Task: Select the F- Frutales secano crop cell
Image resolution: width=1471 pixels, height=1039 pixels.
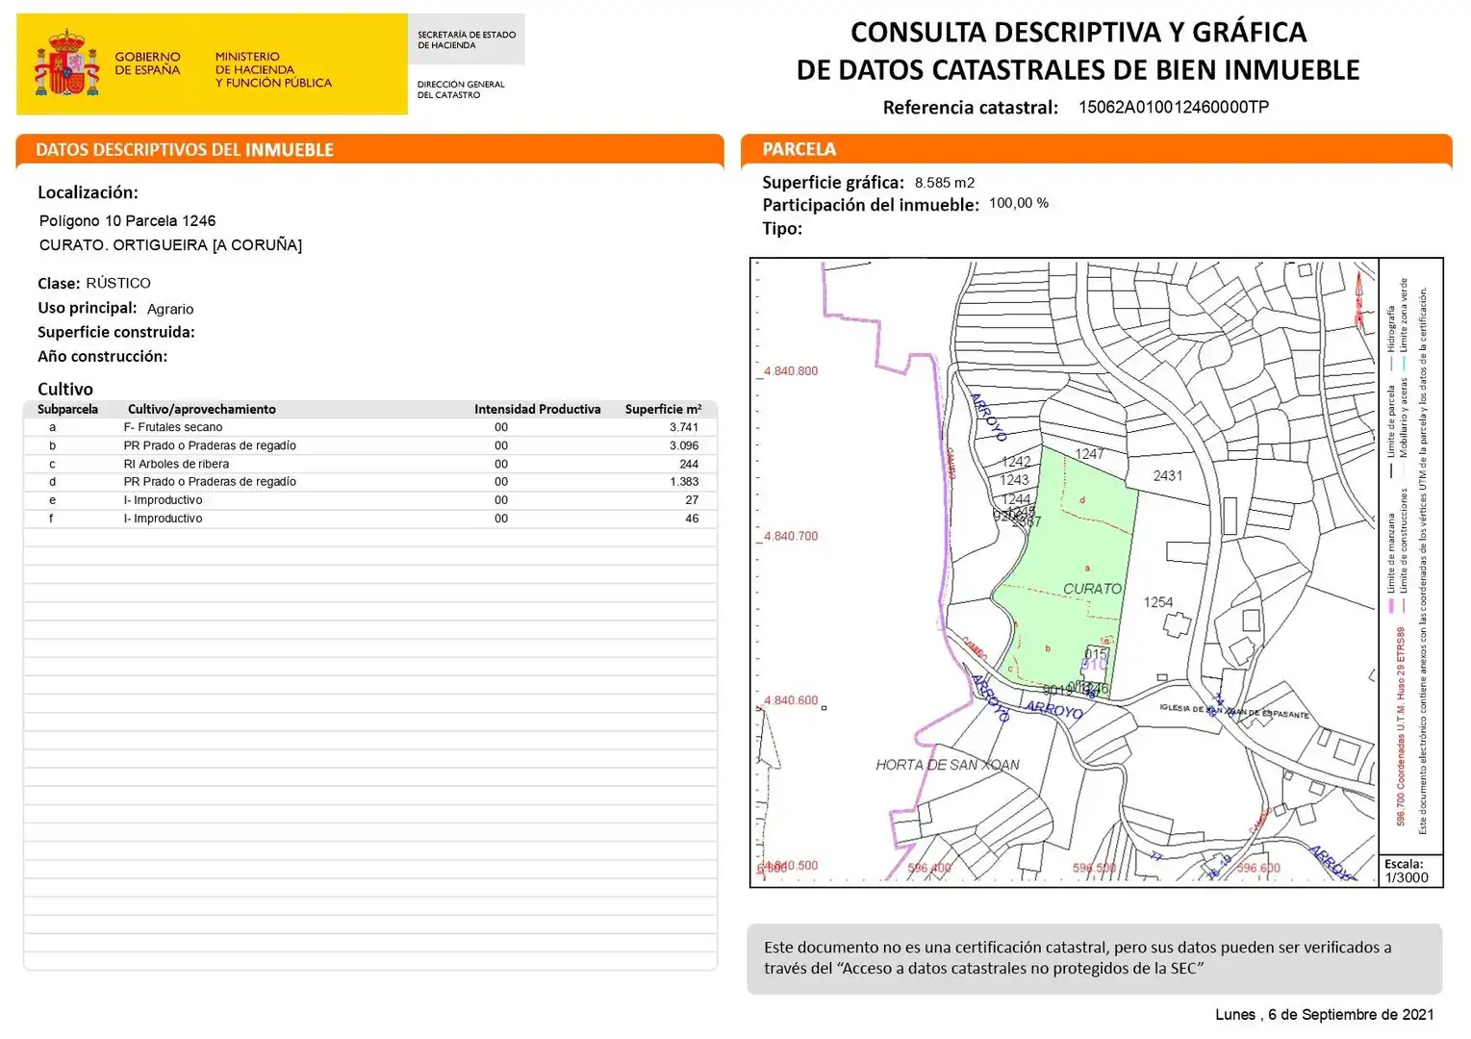Action: click(173, 427)
